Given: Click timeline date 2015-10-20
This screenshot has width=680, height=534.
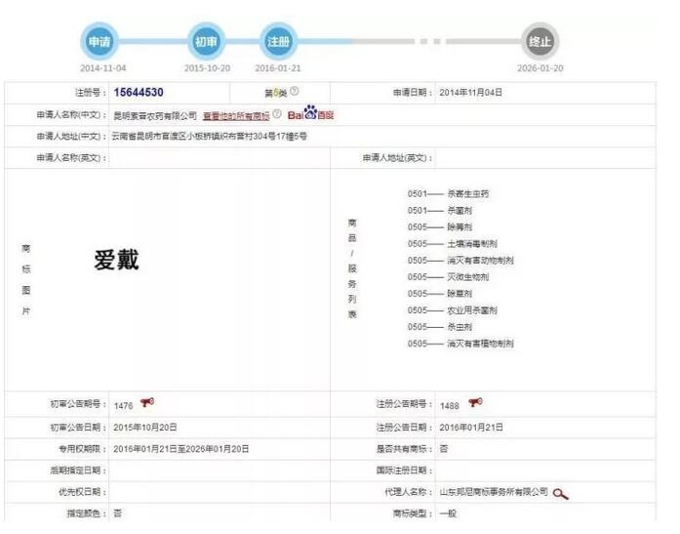Looking at the screenshot, I should (x=207, y=68).
